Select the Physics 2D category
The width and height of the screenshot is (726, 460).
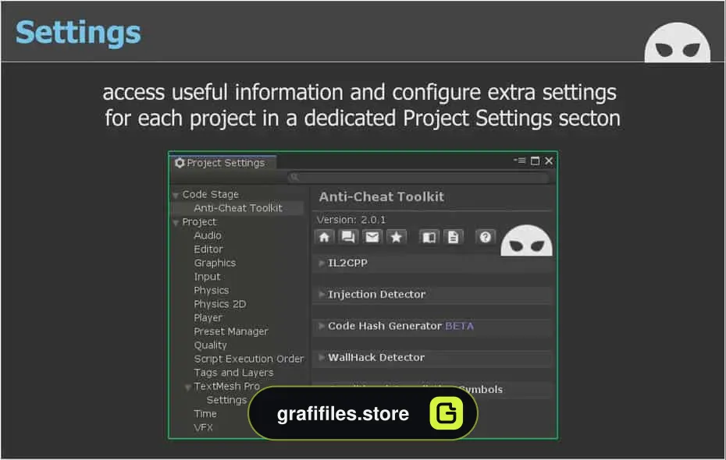[x=220, y=304]
